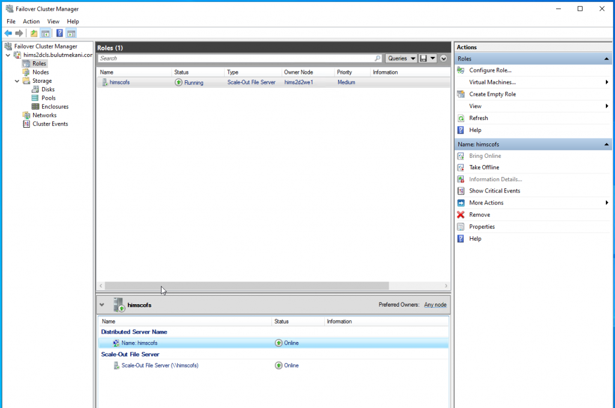Image resolution: width=615 pixels, height=408 pixels.
Task: Open Cluster Events in the tree
Action: (x=50, y=124)
